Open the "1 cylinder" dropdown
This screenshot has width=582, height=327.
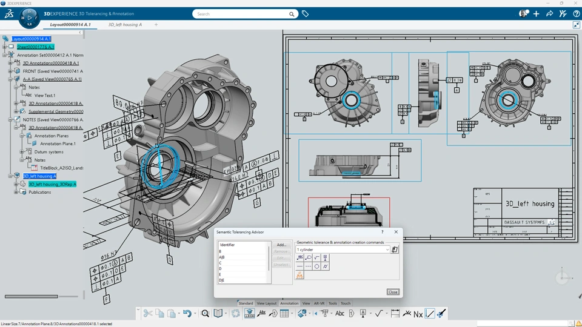(x=343, y=249)
